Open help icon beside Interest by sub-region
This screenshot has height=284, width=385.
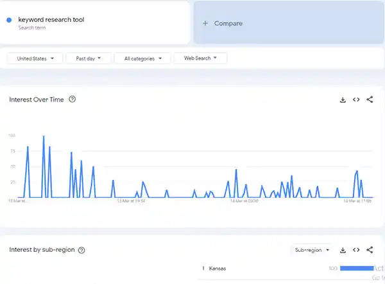click(81, 250)
